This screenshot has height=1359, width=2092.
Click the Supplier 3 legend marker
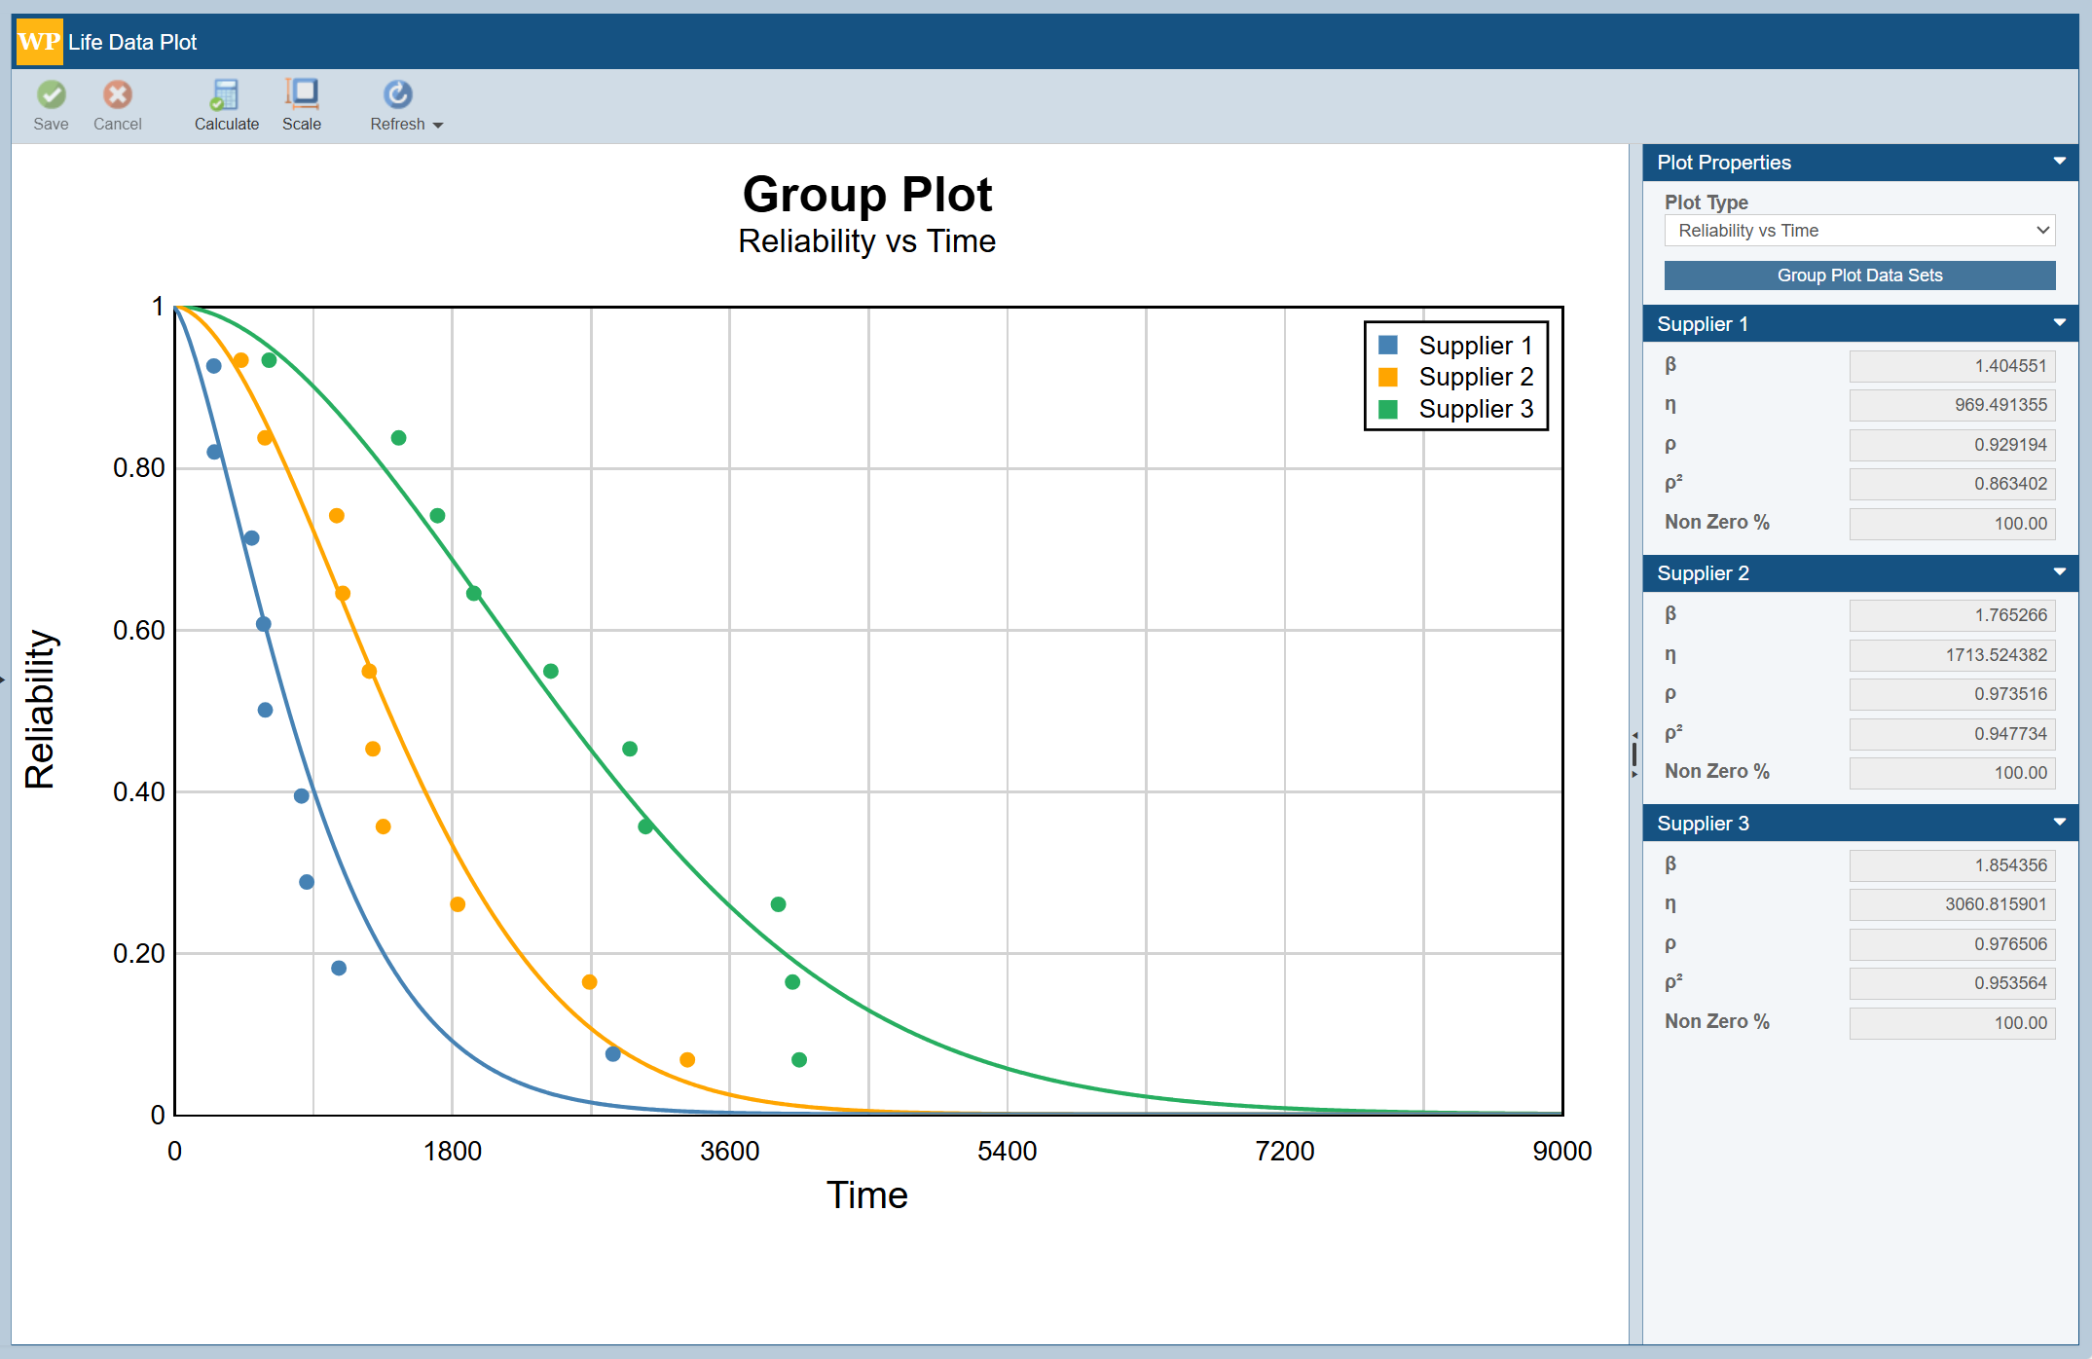(x=1389, y=410)
